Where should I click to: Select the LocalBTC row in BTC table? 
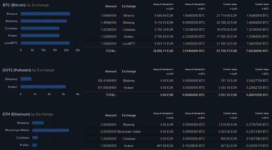(x=176, y=43)
